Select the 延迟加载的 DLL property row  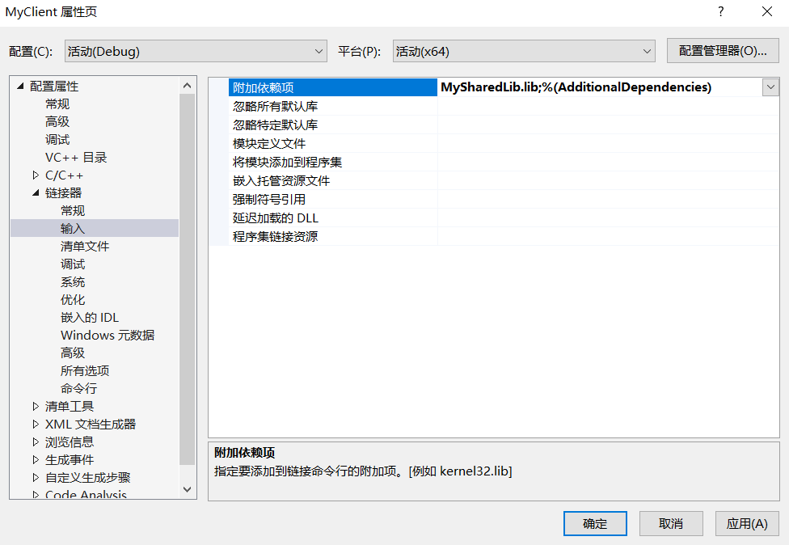point(494,218)
